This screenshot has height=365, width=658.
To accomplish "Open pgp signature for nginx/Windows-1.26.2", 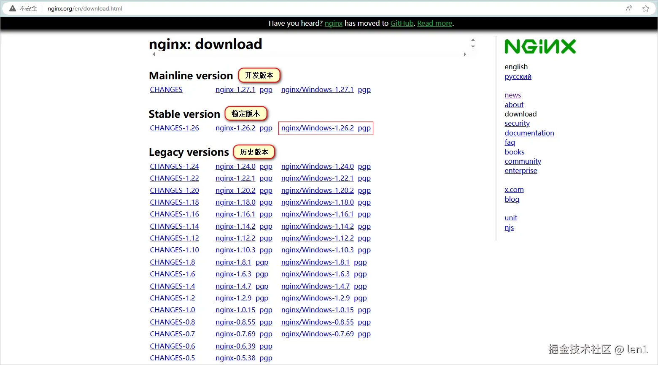I will (x=364, y=128).
